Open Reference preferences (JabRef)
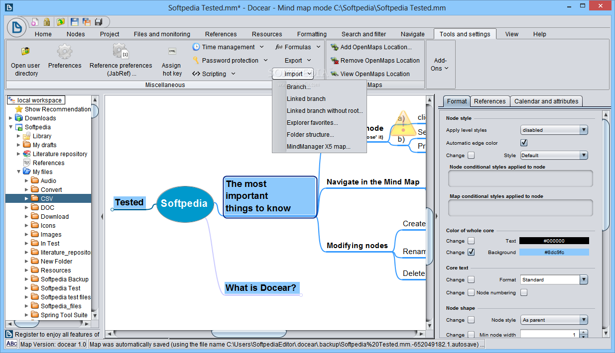This screenshot has height=353, width=615. 121,60
